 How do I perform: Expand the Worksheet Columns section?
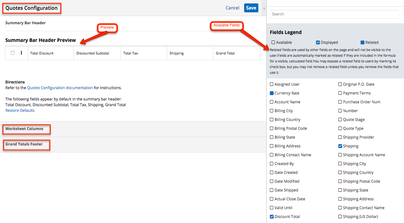133,129
